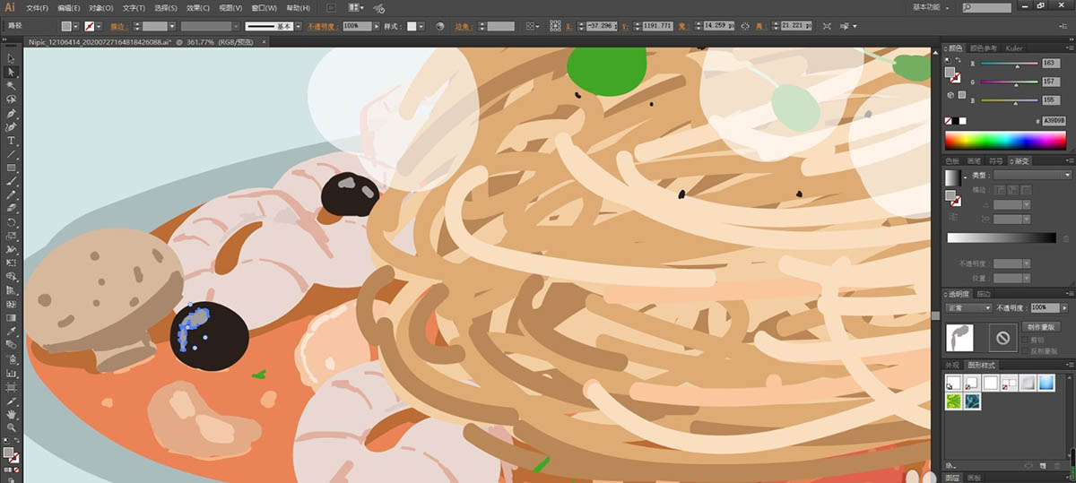The width and height of the screenshot is (1076, 483).
Task: Select the Eraser tool
Action: click(x=12, y=208)
